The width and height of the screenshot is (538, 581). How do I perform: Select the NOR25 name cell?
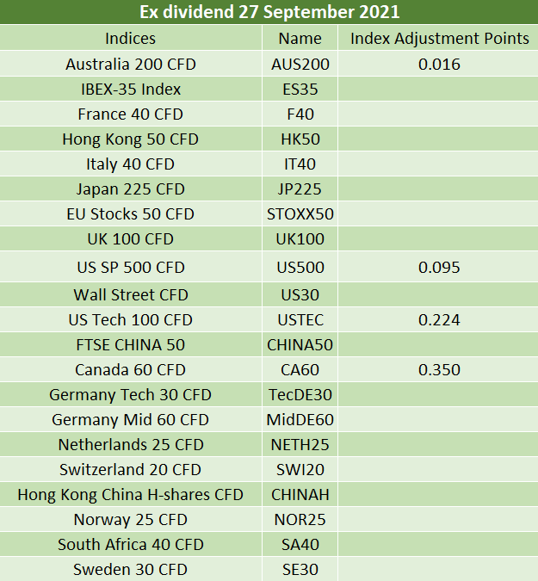coord(300,520)
